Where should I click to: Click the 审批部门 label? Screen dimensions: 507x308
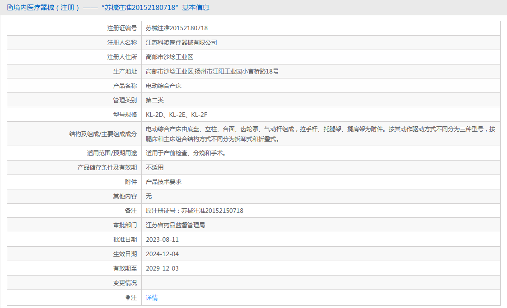(x=125, y=225)
